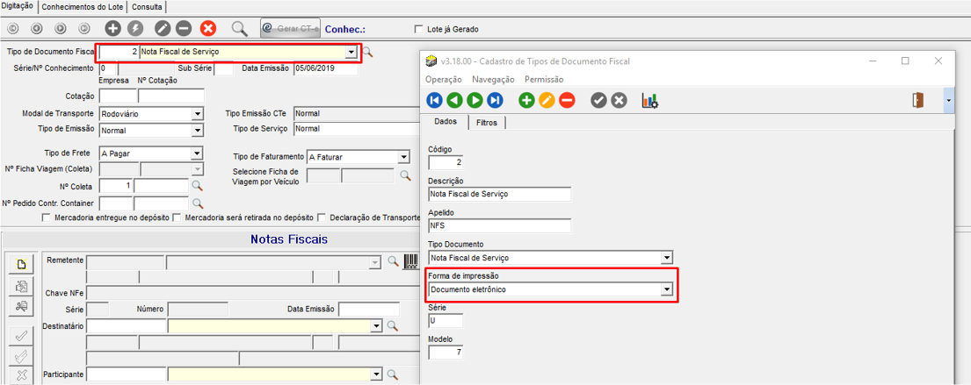Search Nº Coleta with magnifier icon
971x385 pixels.
tap(197, 185)
